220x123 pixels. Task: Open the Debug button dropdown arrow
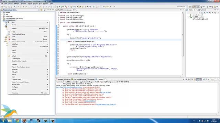[x=59, y=6]
